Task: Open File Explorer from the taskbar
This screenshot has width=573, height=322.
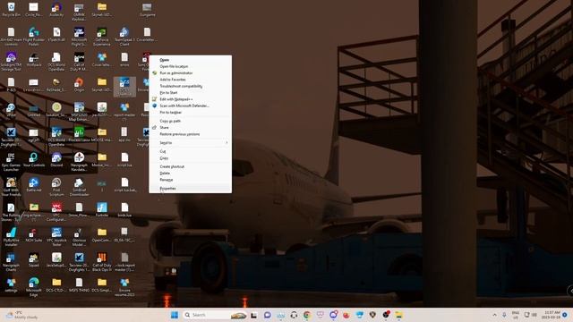Action: [398, 315]
